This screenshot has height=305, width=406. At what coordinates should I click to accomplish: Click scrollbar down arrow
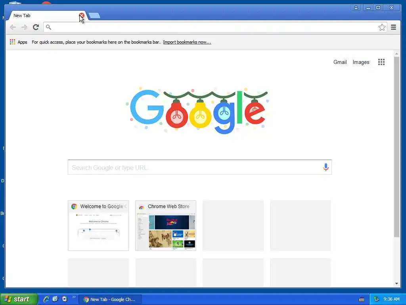(396, 284)
